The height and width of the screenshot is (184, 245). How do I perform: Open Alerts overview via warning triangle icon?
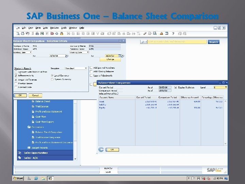(x=161, y=33)
